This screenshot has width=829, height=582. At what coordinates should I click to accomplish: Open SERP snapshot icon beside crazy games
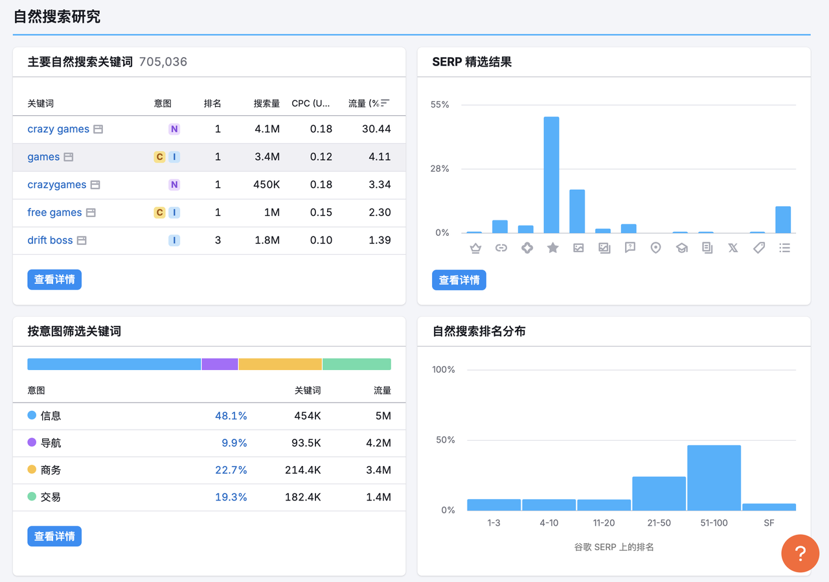(x=98, y=130)
